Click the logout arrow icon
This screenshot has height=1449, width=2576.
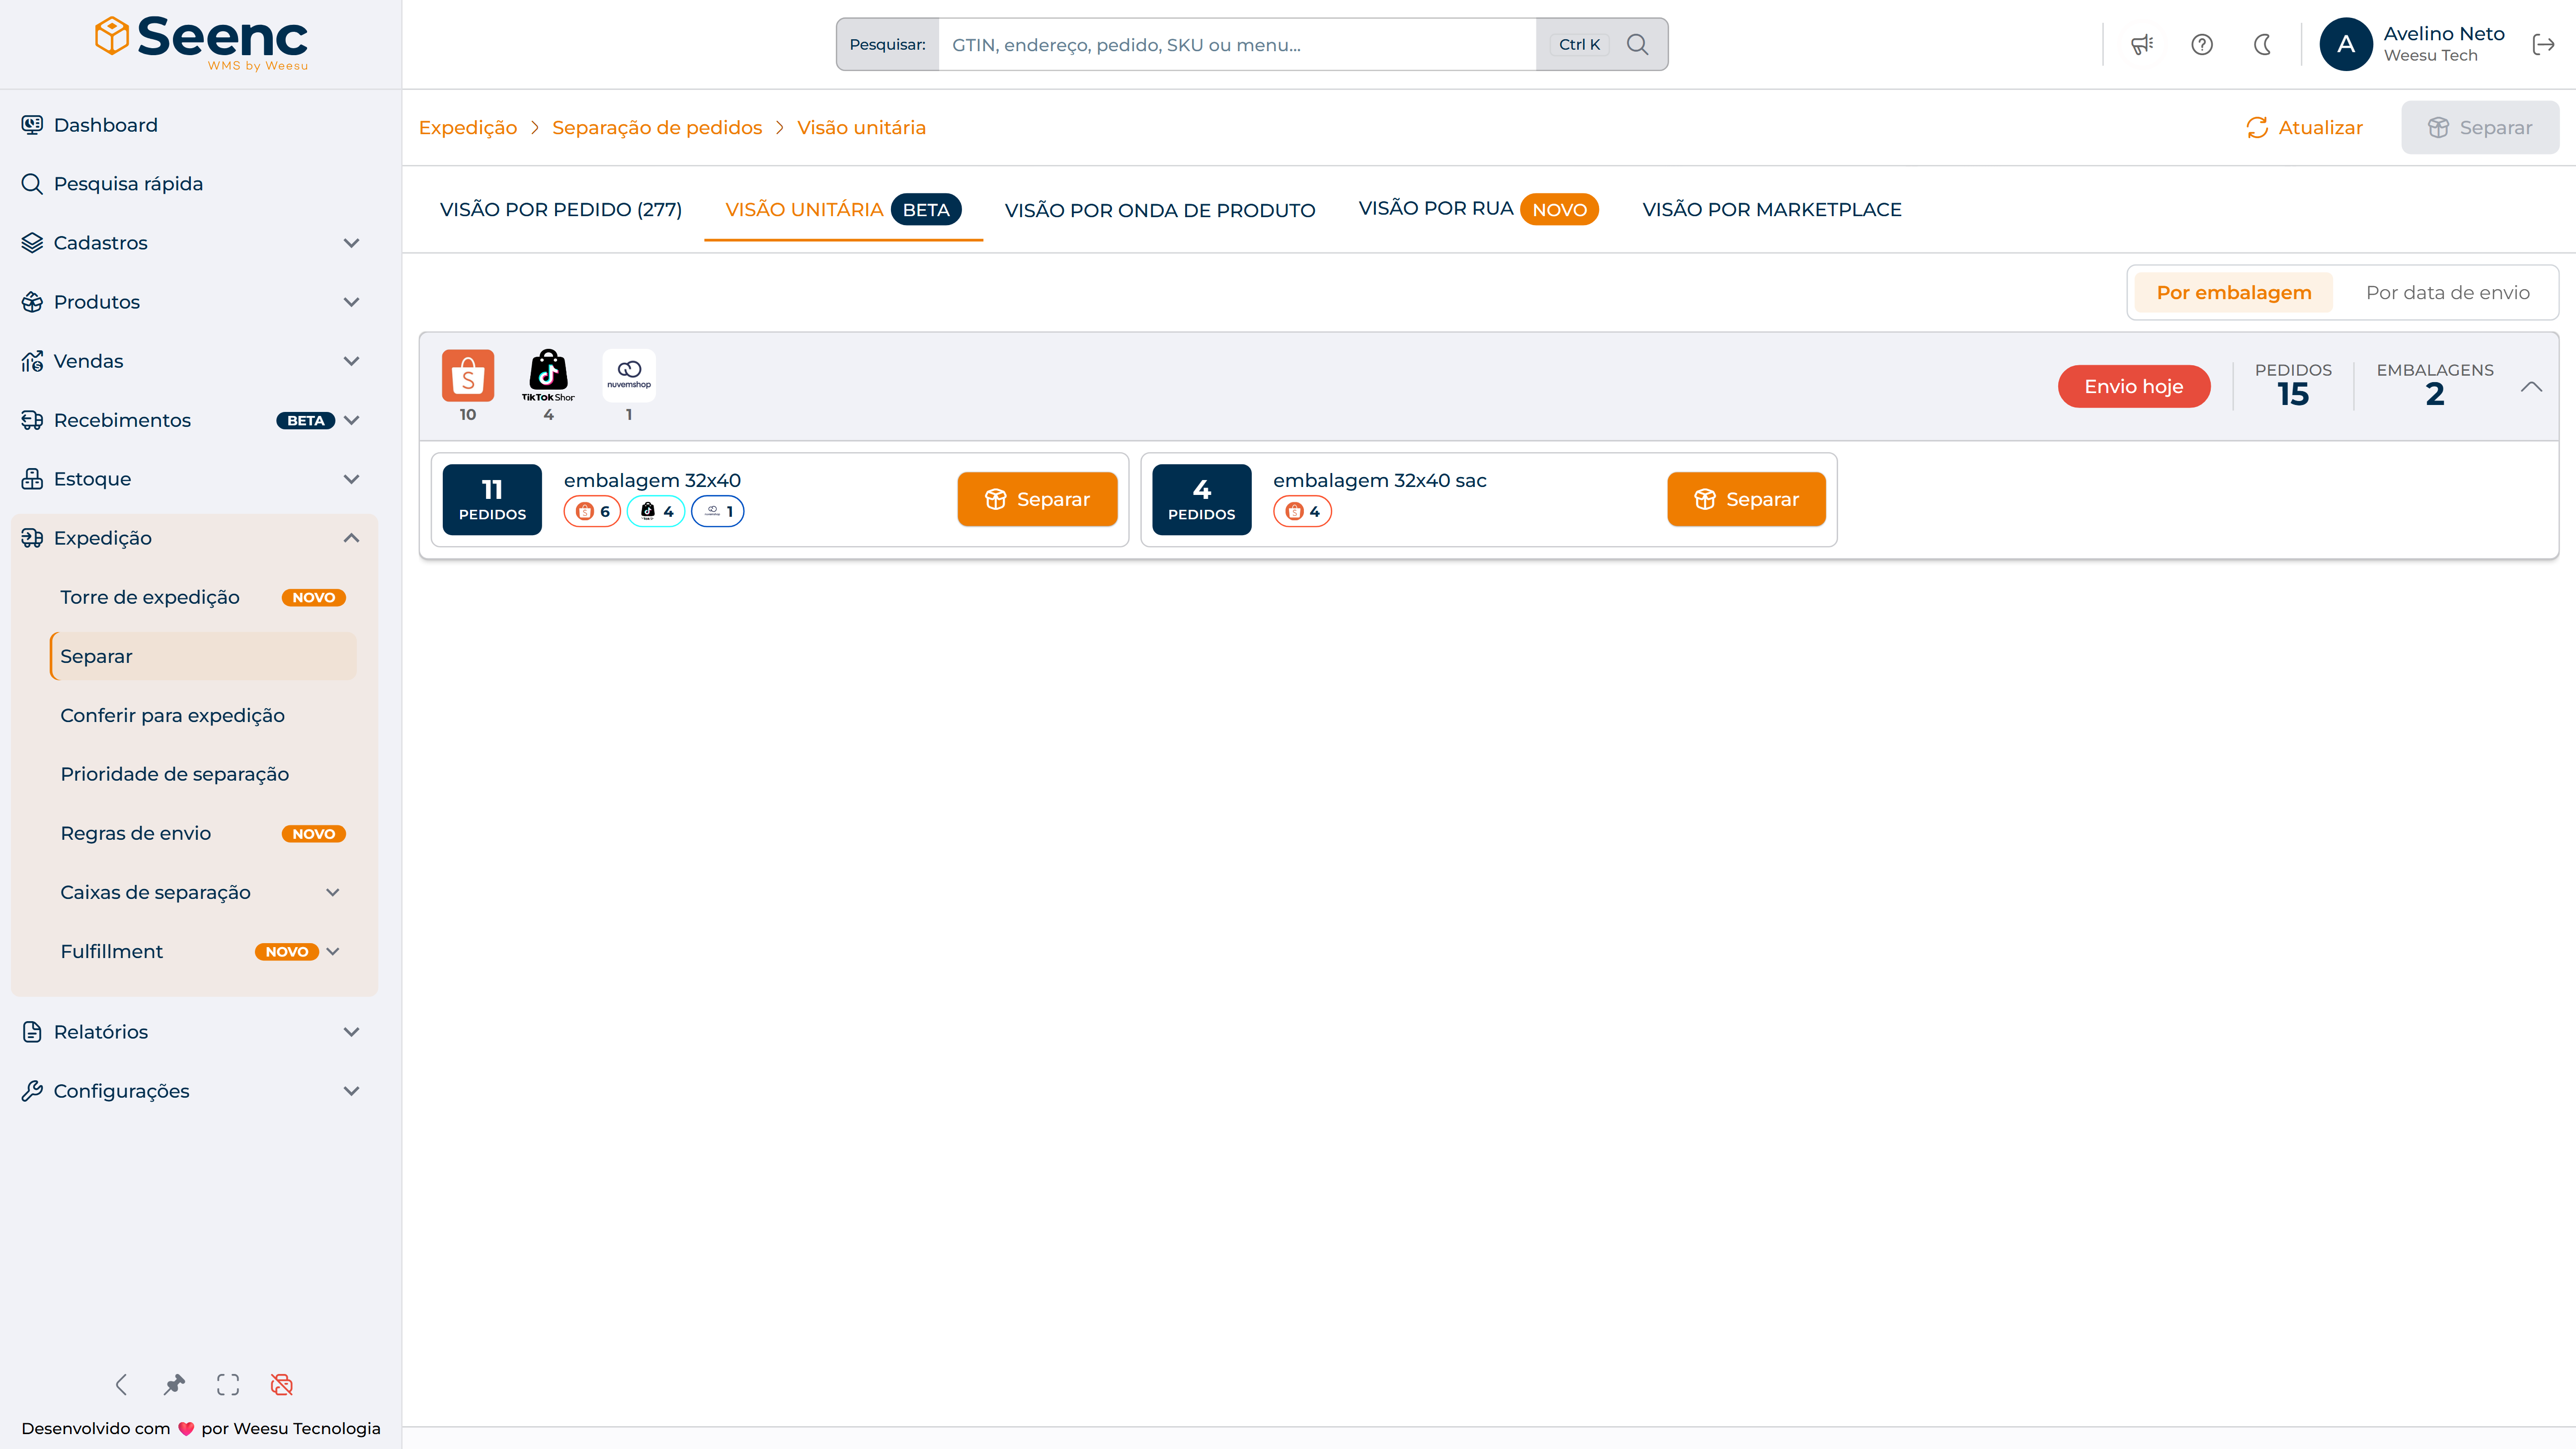tap(2543, 44)
